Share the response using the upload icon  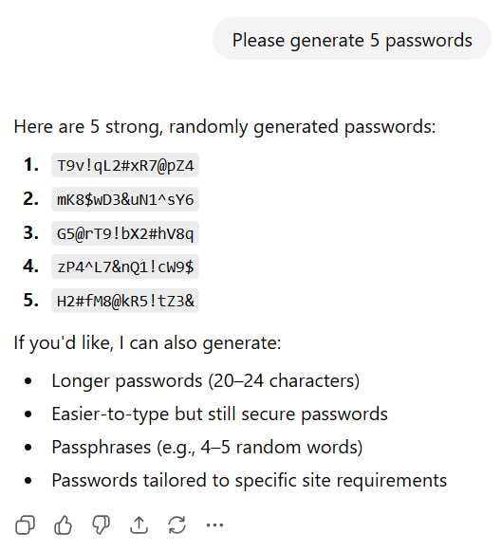[x=139, y=525]
